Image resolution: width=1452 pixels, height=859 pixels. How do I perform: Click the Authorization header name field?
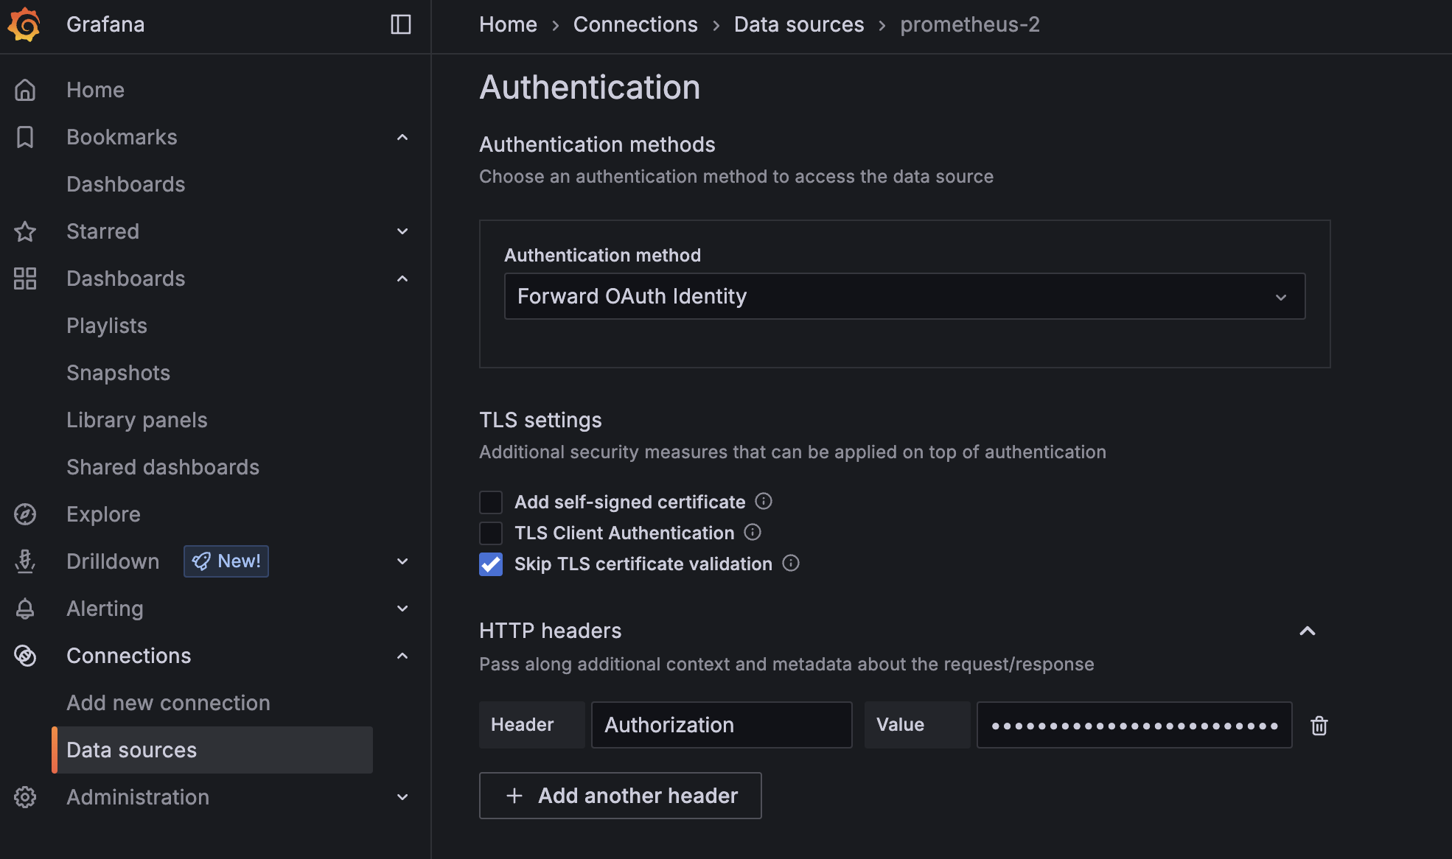coord(721,725)
